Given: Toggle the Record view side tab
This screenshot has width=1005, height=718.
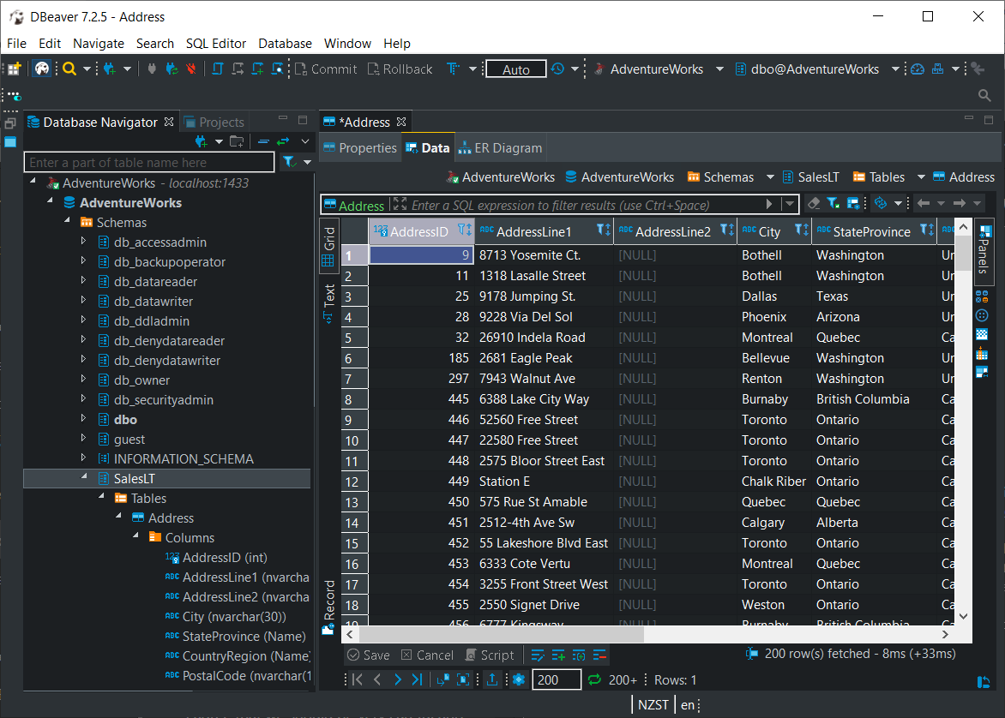Looking at the screenshot, I should tap(328, 606).
